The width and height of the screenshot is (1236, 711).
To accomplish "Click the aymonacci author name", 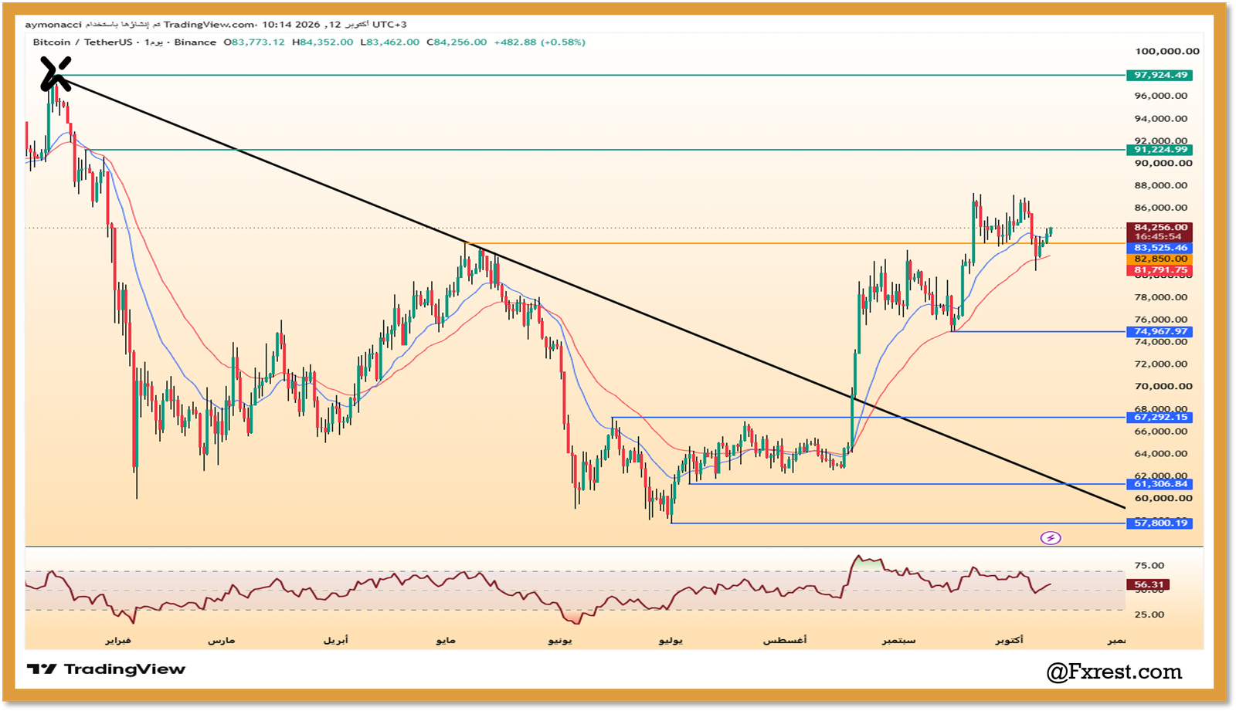I will pos(53,25).
